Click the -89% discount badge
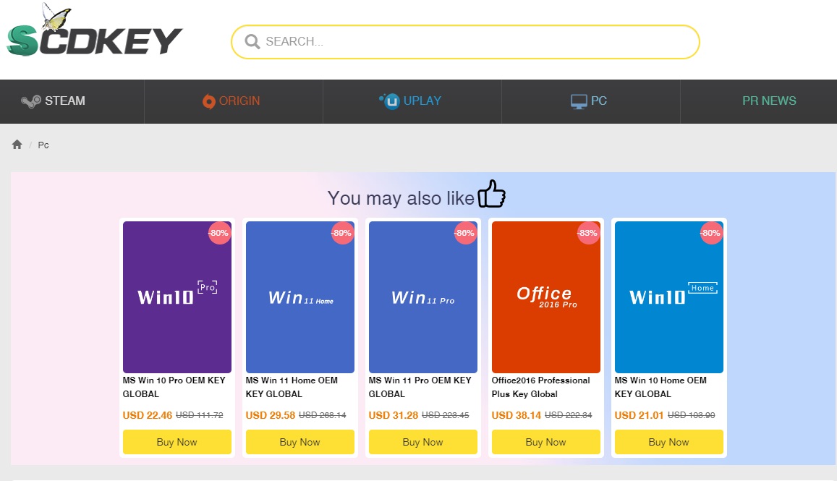Viewport: 837px width, 481px height. coord(341,233)
